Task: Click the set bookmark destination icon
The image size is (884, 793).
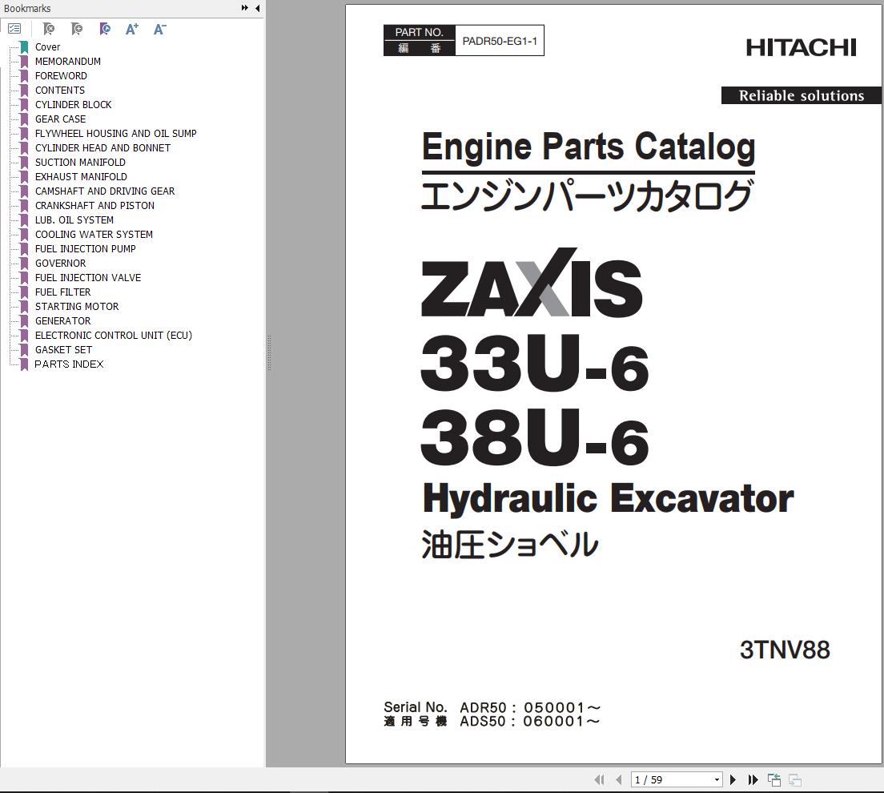Action: [x=104, y=28]
